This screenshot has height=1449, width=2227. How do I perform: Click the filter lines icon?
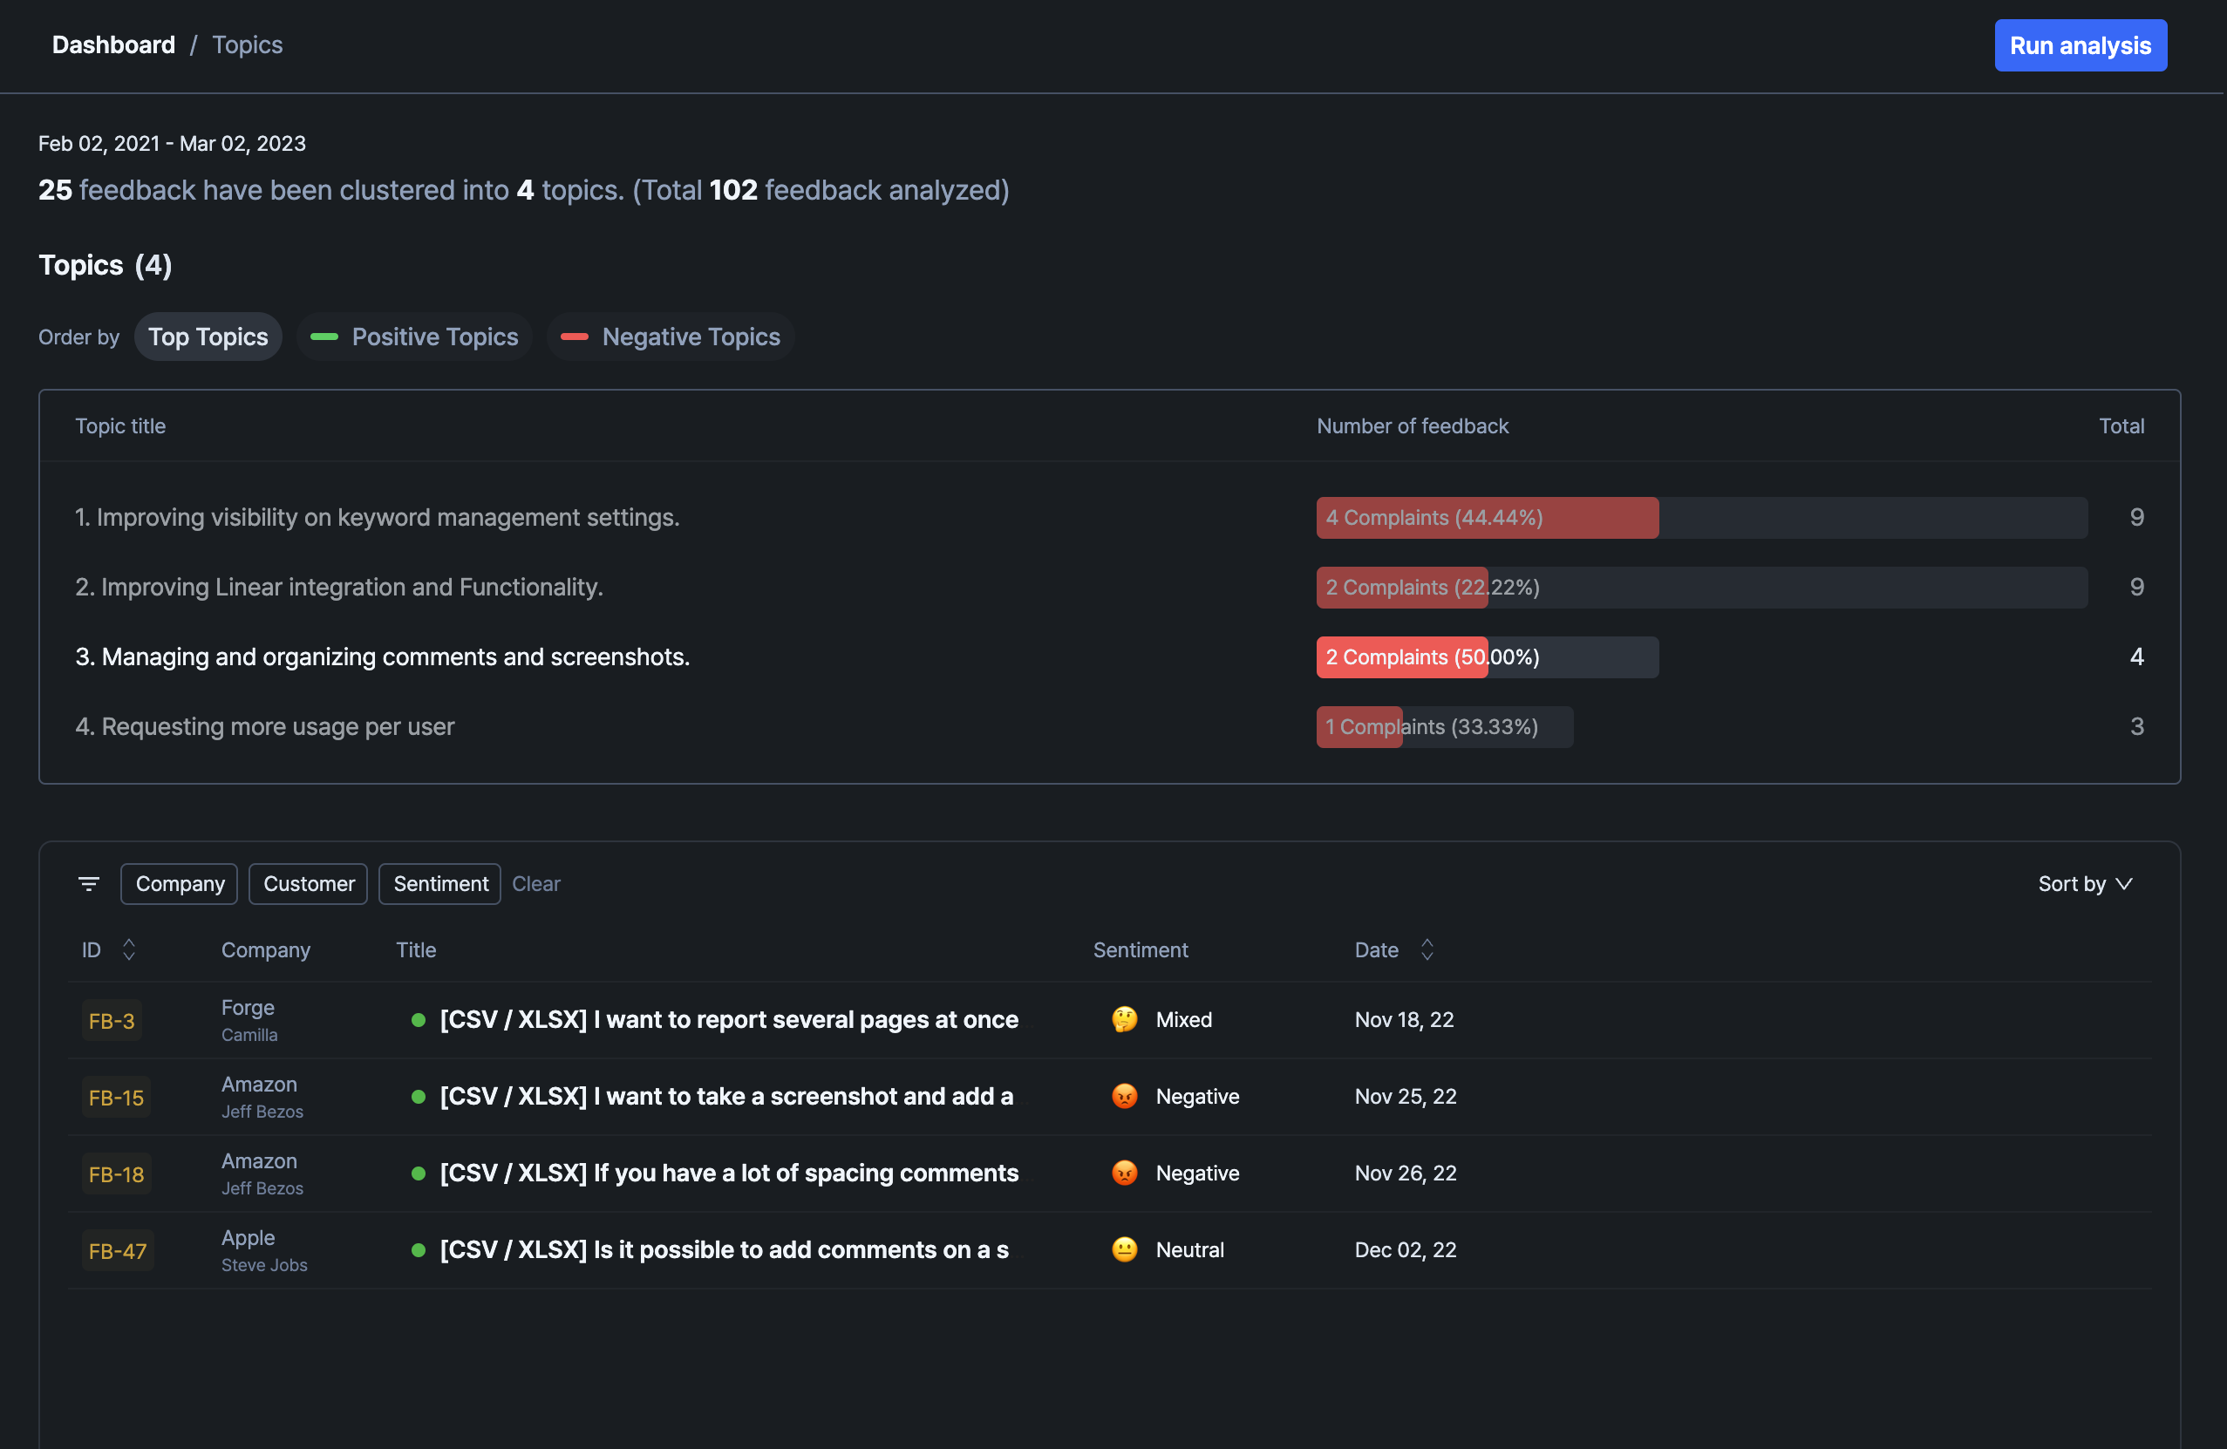click(89, 884)
